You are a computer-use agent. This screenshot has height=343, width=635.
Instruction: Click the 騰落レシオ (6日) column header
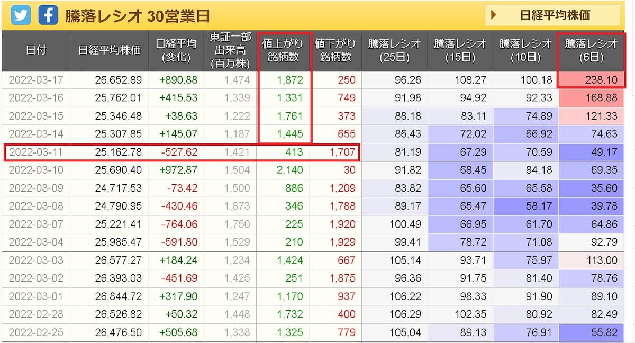[x=591, y=51]
